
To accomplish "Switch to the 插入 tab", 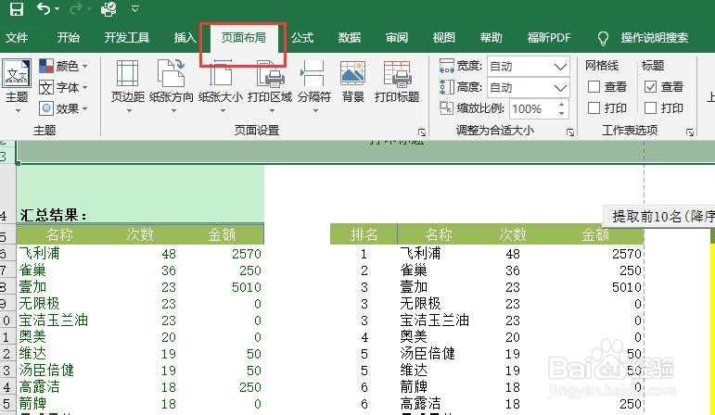I will [185, 37].
